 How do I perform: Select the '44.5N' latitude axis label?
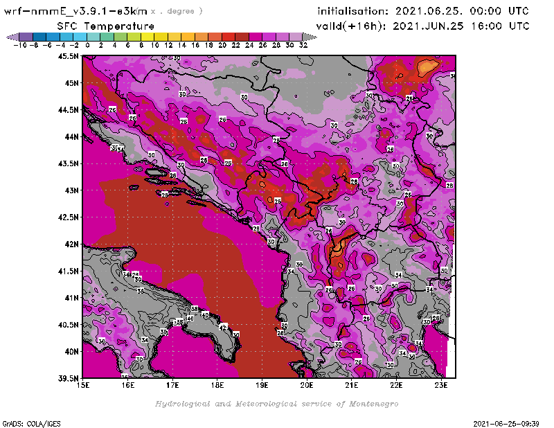pos(68,110)
